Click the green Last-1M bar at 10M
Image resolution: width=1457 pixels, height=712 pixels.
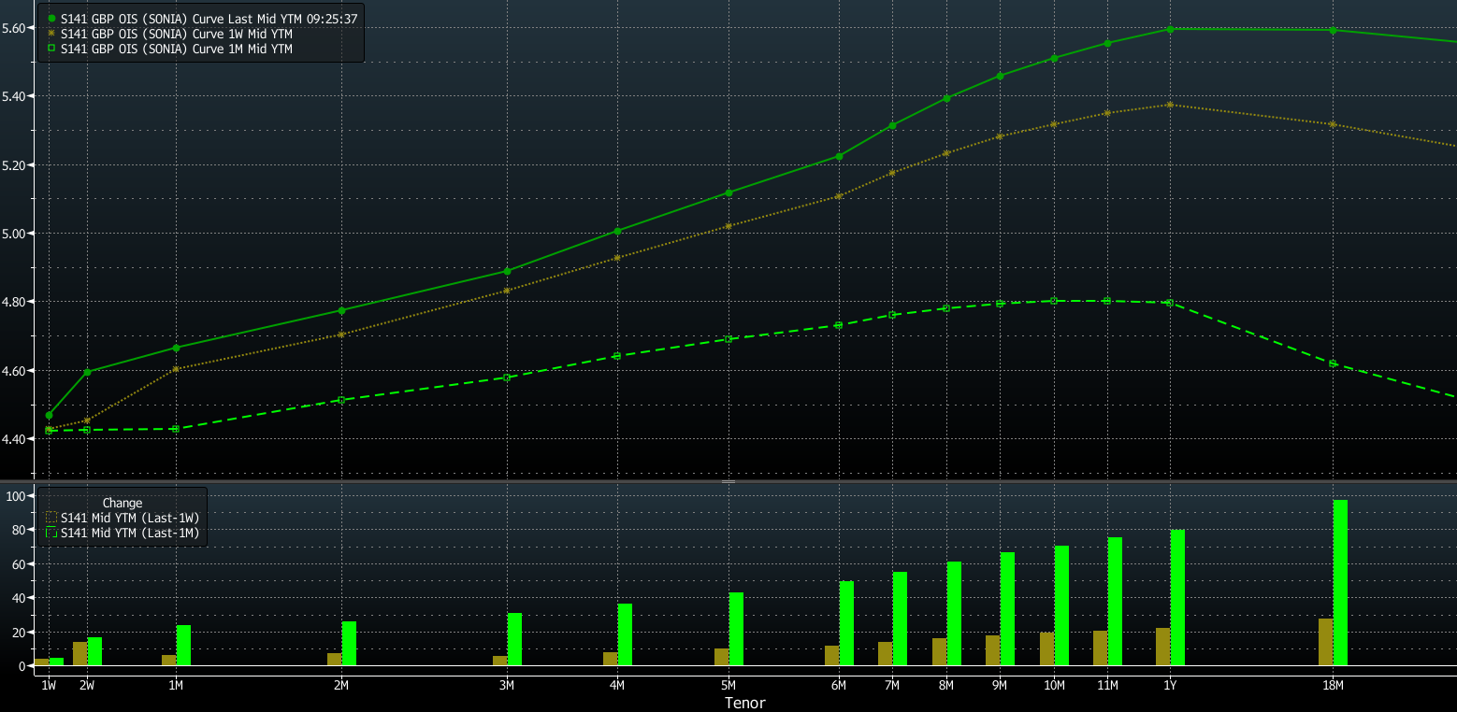pos(1061,605)
